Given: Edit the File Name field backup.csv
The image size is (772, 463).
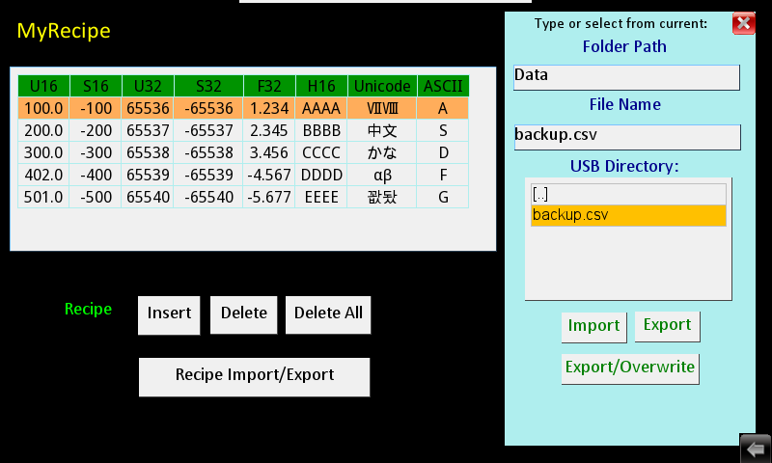Looking at the screenshot, I should click(x=627, y=137).
